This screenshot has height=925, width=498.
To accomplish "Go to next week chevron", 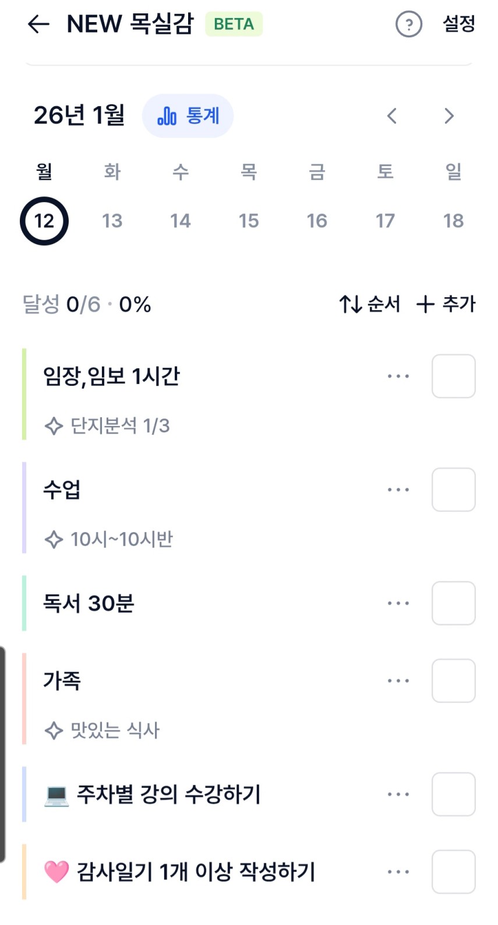I will point(448,116).
